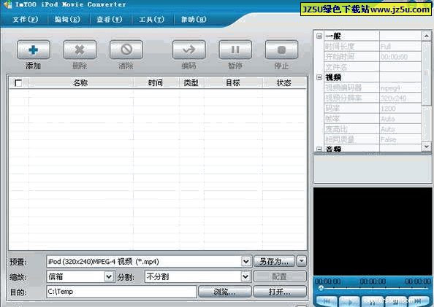
Task: Click the Pause (暂停) toolbar icon
Action: click(x=235, y=50)
